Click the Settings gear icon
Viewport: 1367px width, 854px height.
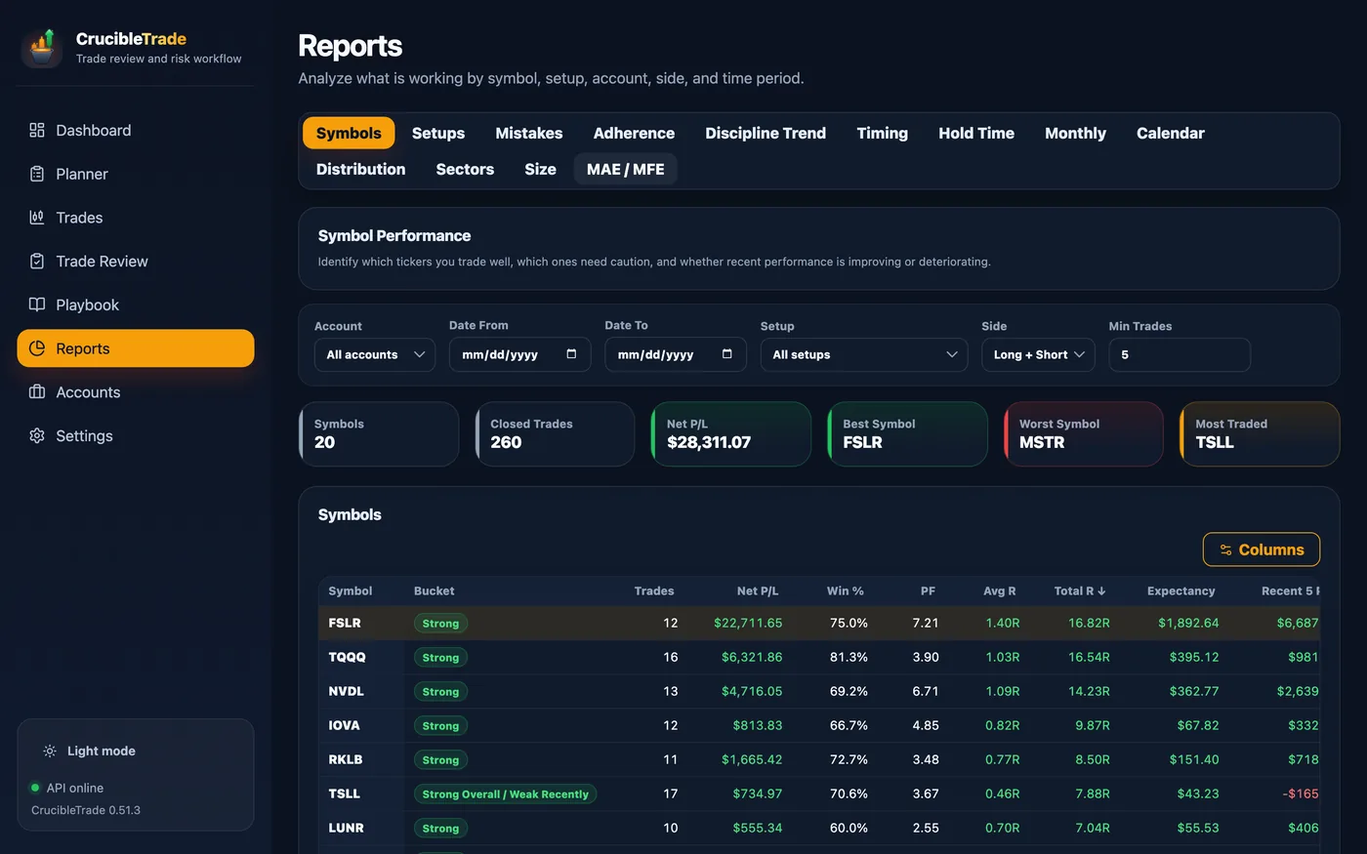pyautogui.click(x=37, y=435)
